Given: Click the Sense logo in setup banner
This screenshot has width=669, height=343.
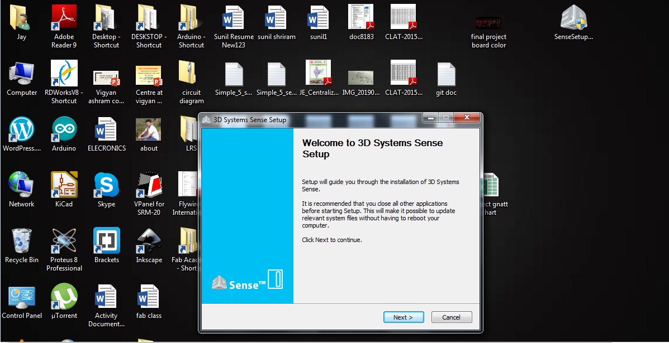Looking at the screenshot, I should [x=248, y=281].
